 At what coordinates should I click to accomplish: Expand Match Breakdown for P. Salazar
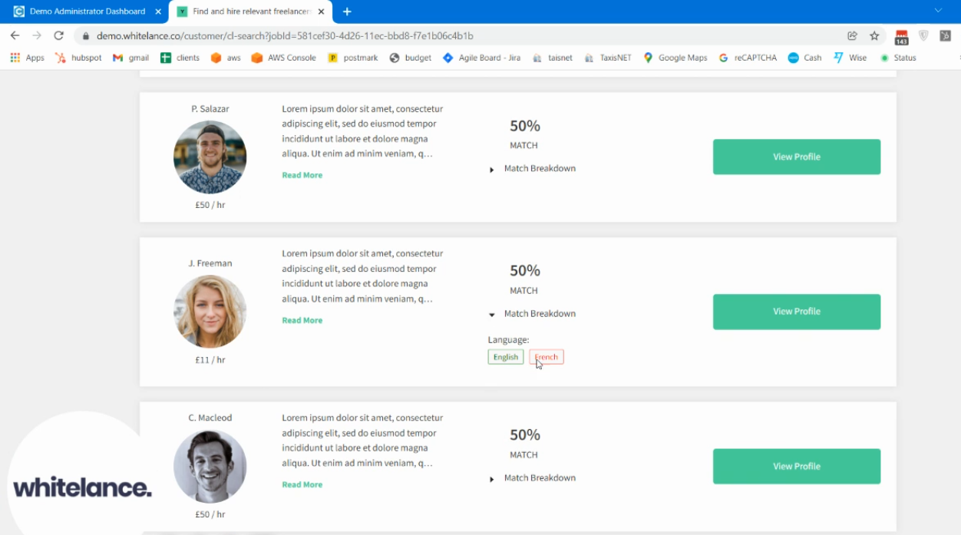point(533,169)
